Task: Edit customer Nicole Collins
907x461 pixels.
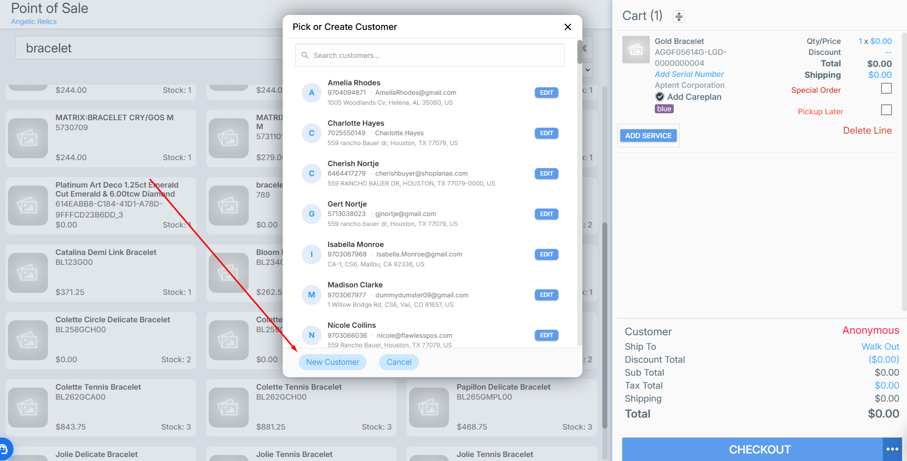Action: coord(546,335)
